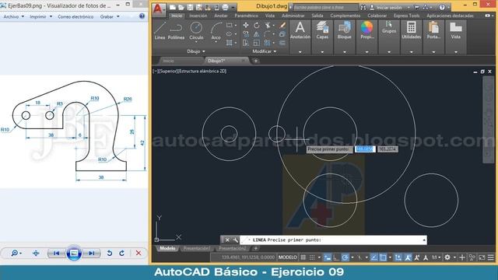498x280 pixels.
Task: Open the Help question mark icon
Action: 442,7
